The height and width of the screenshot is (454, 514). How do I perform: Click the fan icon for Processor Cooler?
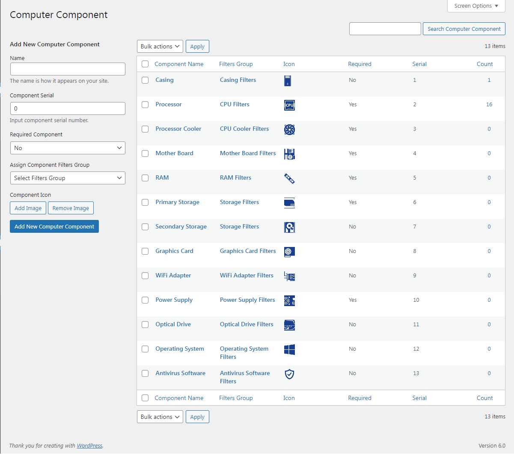[289, 129]
